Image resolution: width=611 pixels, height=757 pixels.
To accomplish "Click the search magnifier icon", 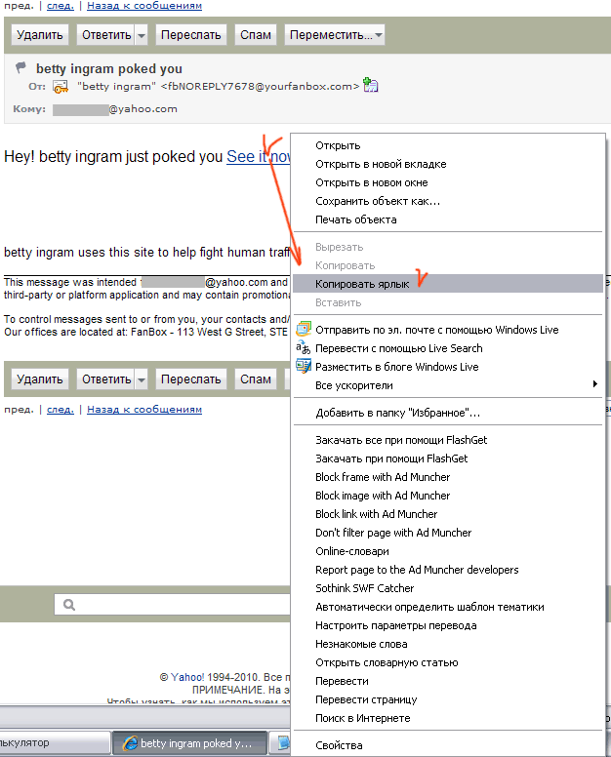I will tap(69, 605).
